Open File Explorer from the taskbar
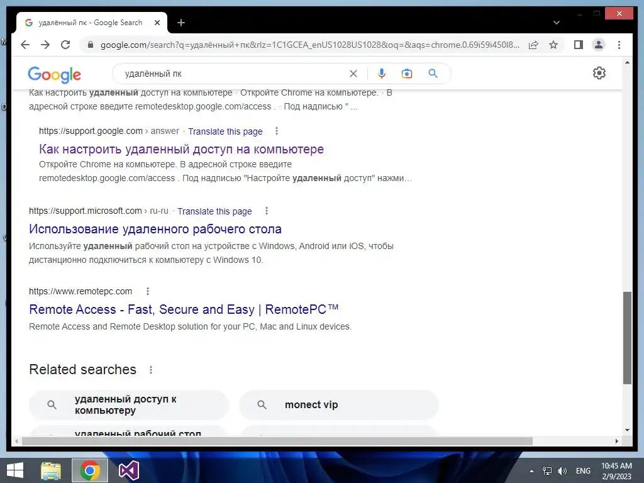Image resolution: width=644 pixels, height=483 pixels. pos(50,470)
